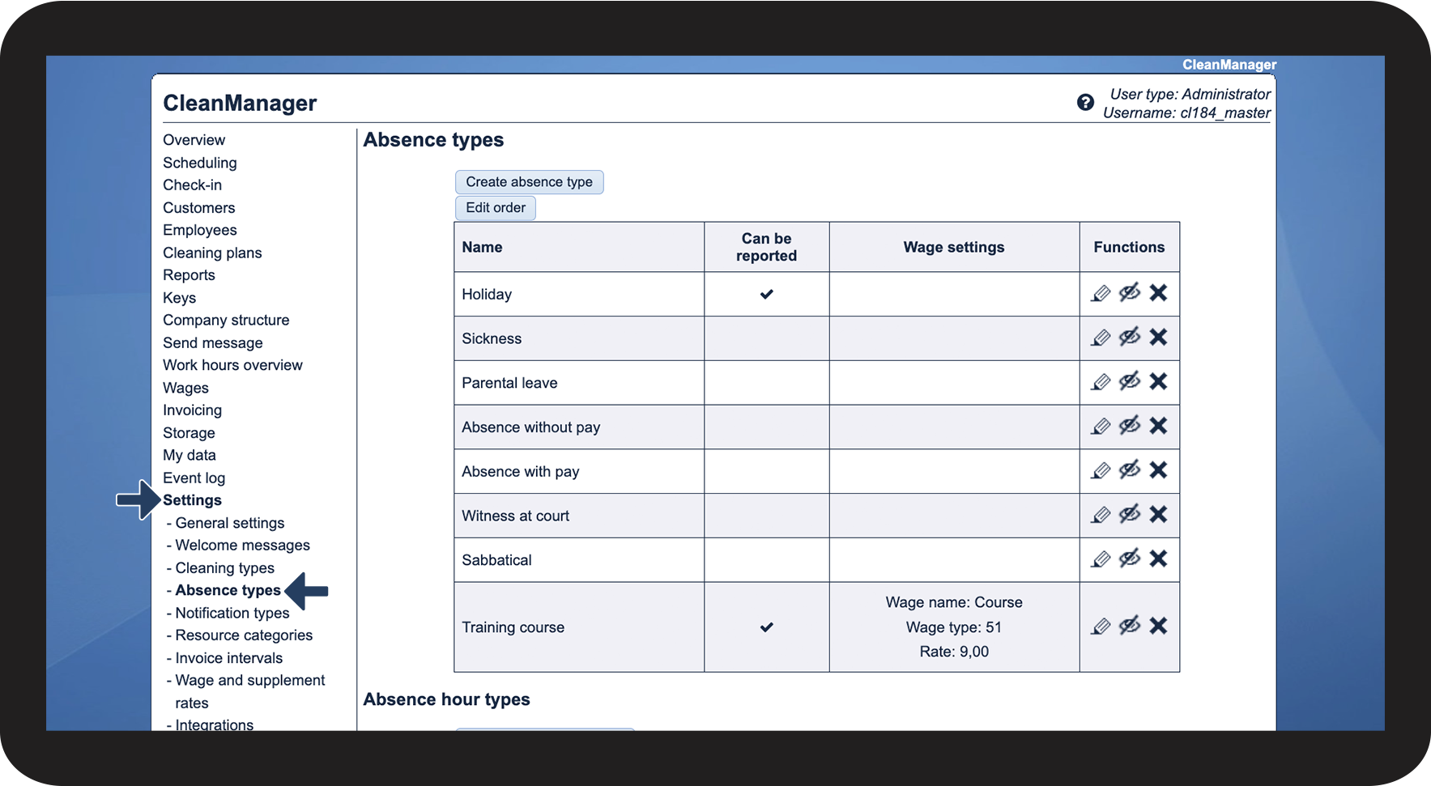Collapse the Settings menu section
1431x786 pixels.
(192, 500)
